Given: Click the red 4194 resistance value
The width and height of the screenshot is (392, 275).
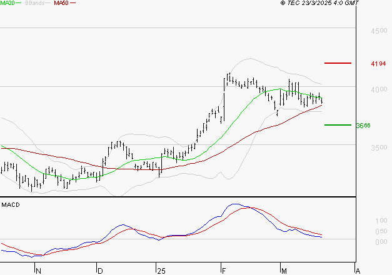Looking at the screenshot, I should [x=378, y=64].
